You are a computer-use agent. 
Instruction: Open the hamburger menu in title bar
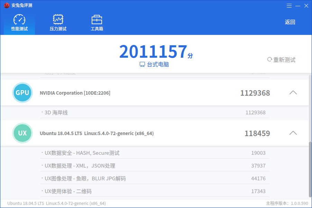[x=289, y=6]
